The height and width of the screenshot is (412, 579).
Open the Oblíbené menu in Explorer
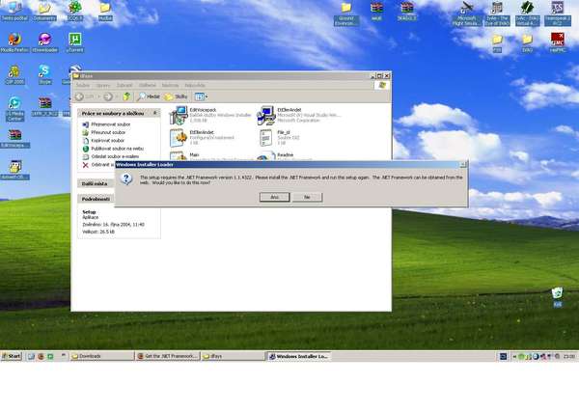point(148,85)
